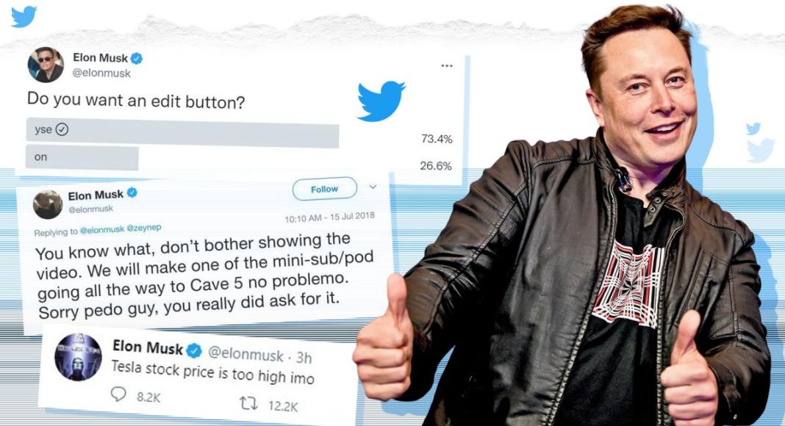Click the 73.4% poll result percentage
Image resolution: width=785 pixels, height=426 pixels.
click(x=437, y=139)
